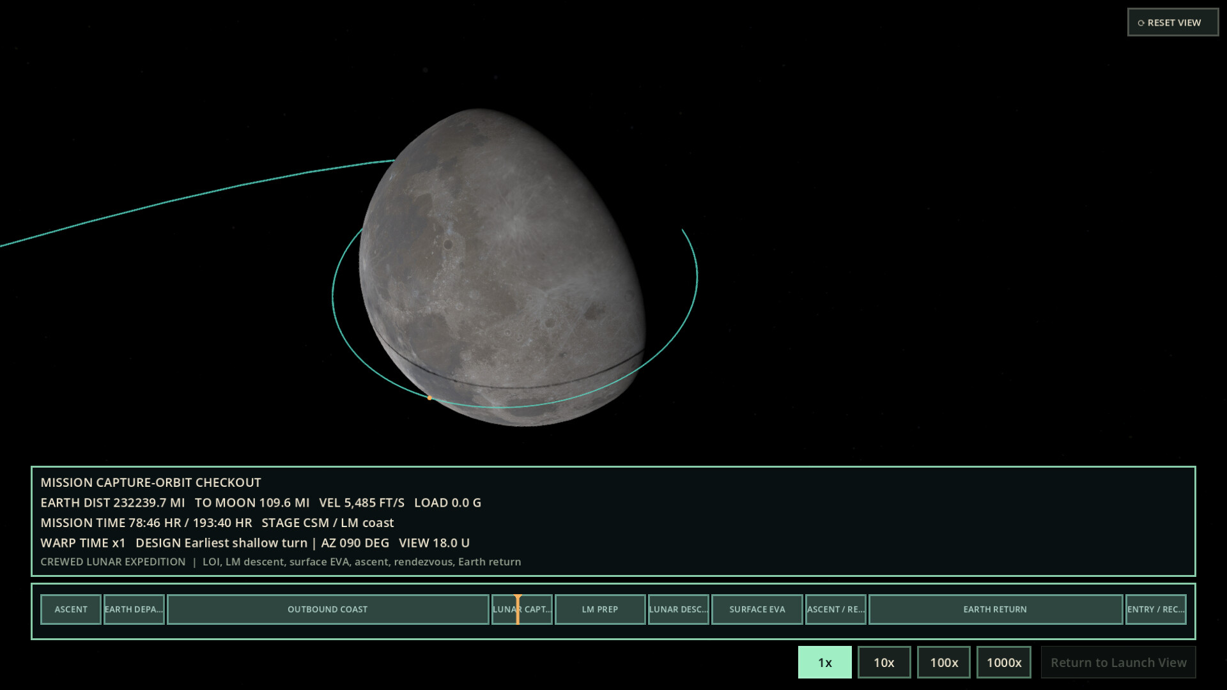Click the TO MOON 109.6 MI readout
The image size is (1227, 690).
coord(252,503)
